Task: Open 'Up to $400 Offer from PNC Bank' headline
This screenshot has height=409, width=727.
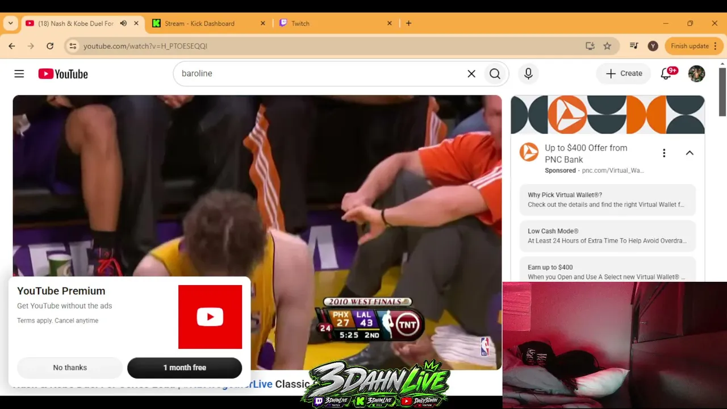Action: pyautogui.click(x=586, y=153)
